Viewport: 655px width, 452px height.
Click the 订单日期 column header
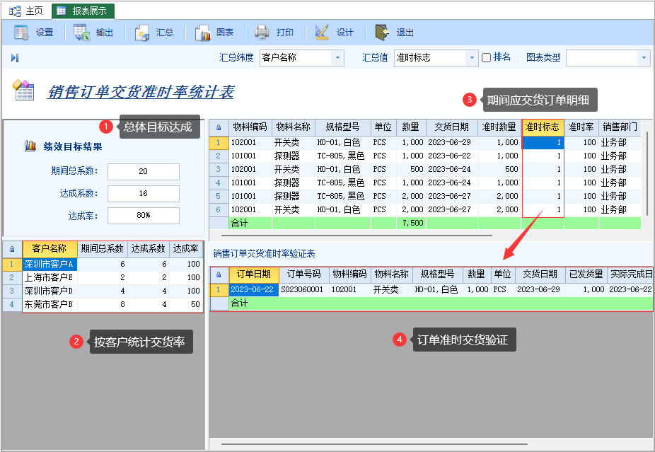(253, 274)
